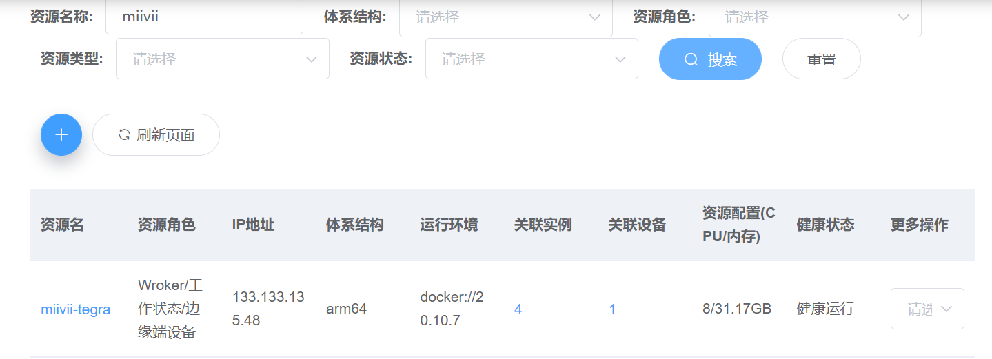Click the 资源名 column header
Screen dimensions: 992x359
point(62,225)
